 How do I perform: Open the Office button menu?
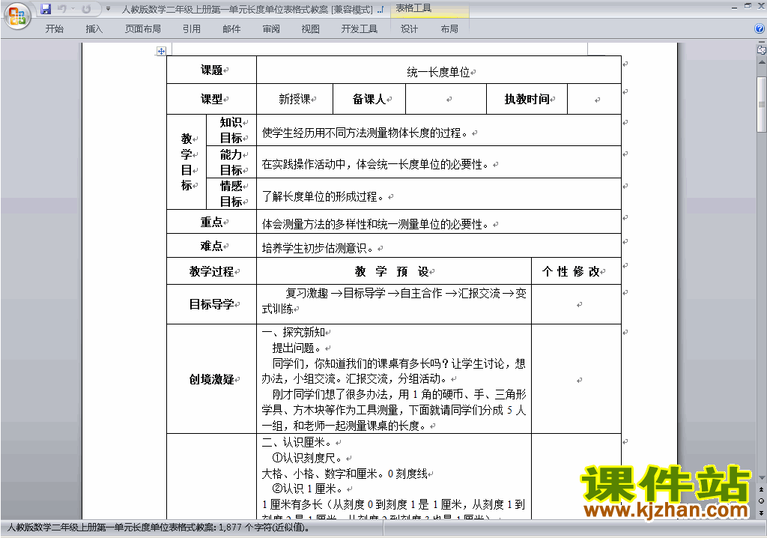18,16
